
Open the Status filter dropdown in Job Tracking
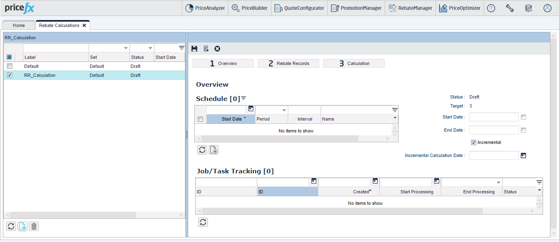tap(498, 182)
